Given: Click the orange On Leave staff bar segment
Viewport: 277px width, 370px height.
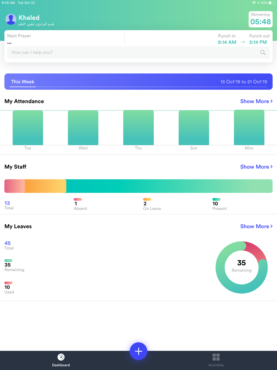Looking at the screenshot, I should (46, 186).
